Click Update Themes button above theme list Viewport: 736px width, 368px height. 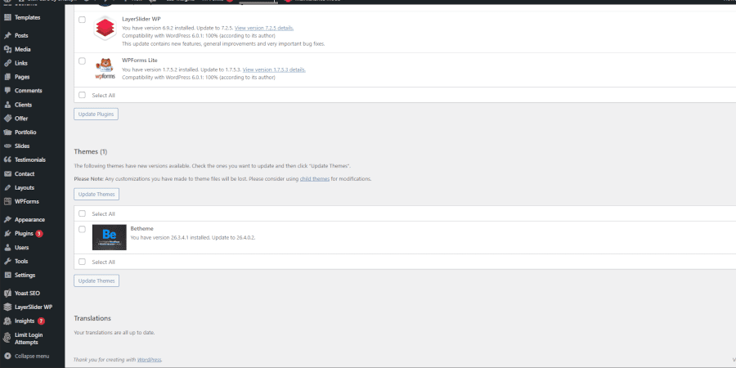pyautogui.click(x=96, y=194)
